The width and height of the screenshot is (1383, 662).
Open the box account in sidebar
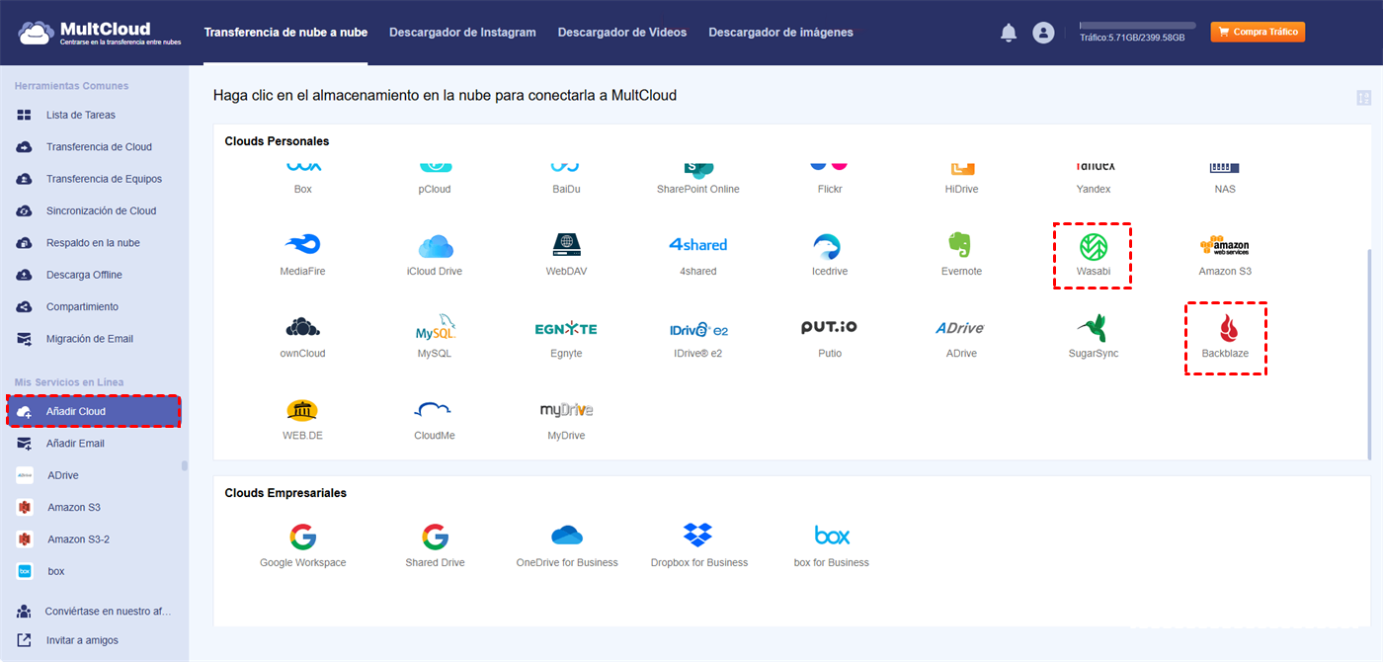(x=95, y=571)
